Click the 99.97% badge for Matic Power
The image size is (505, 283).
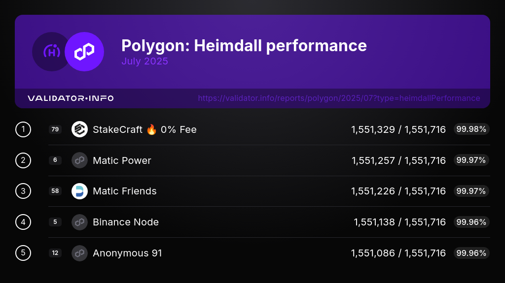click(x=471, y=160)
